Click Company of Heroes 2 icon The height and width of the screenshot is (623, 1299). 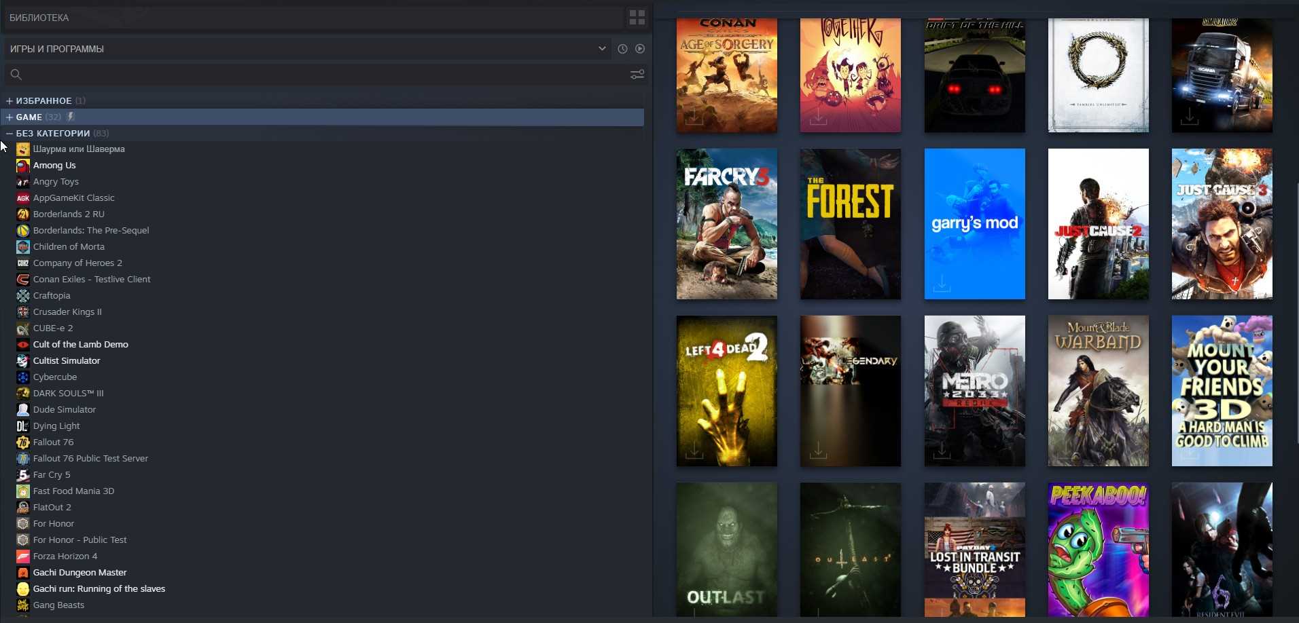[23, 263]
